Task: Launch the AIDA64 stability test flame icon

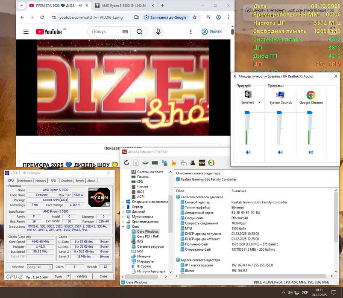Action: click(174, 163)
